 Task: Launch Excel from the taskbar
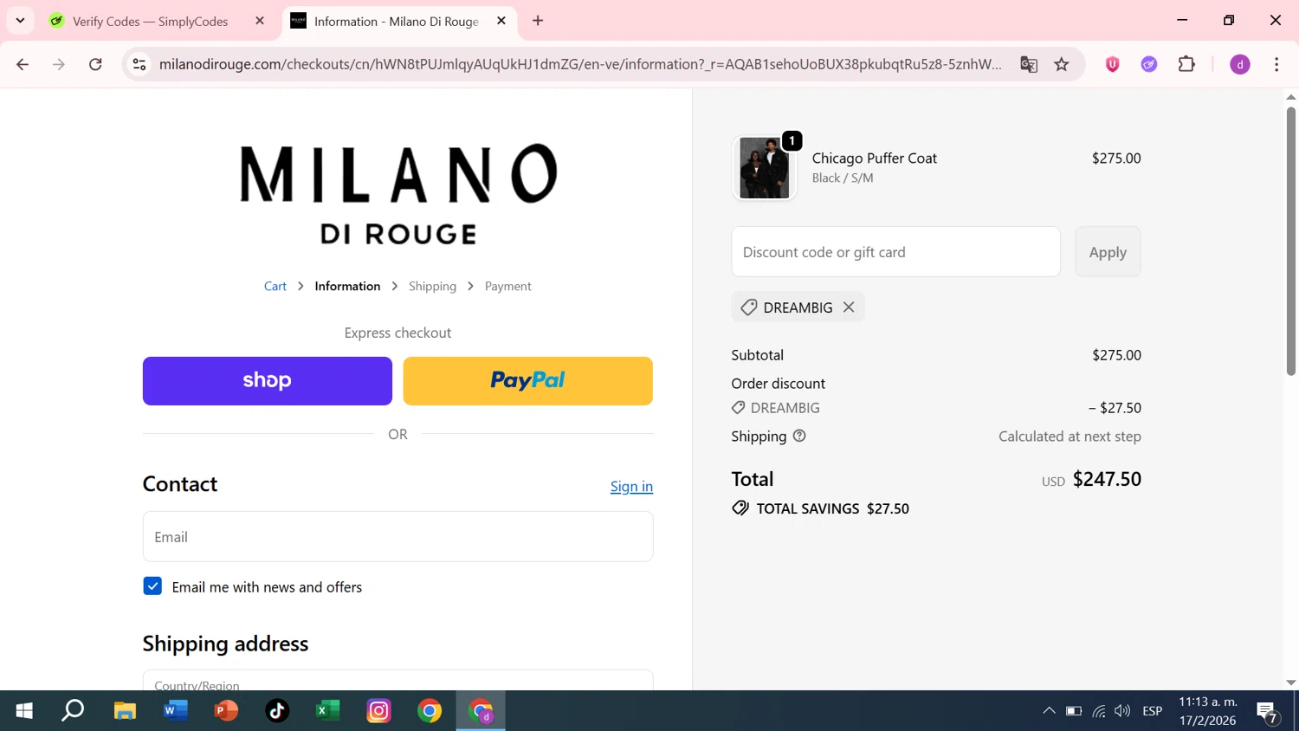(327, 711)
